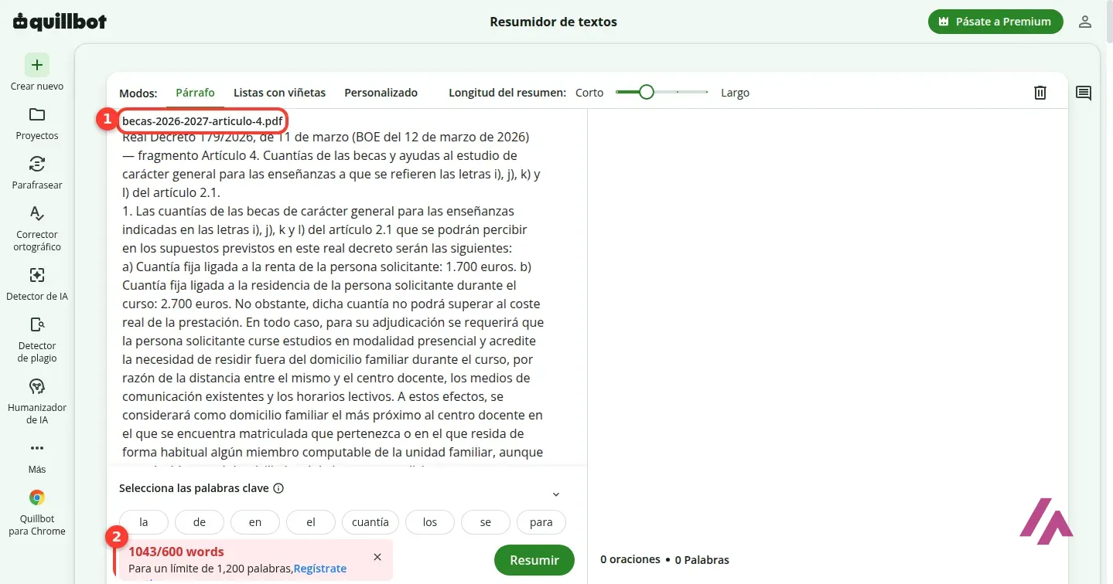Open the Más menu icon
The width and height of the screenshot is (1113, 584).
click(37, 448)
